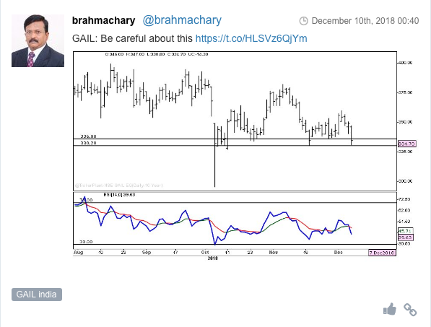Click the tweet text 'GAIL: Be careful about this'

[132, 38]
